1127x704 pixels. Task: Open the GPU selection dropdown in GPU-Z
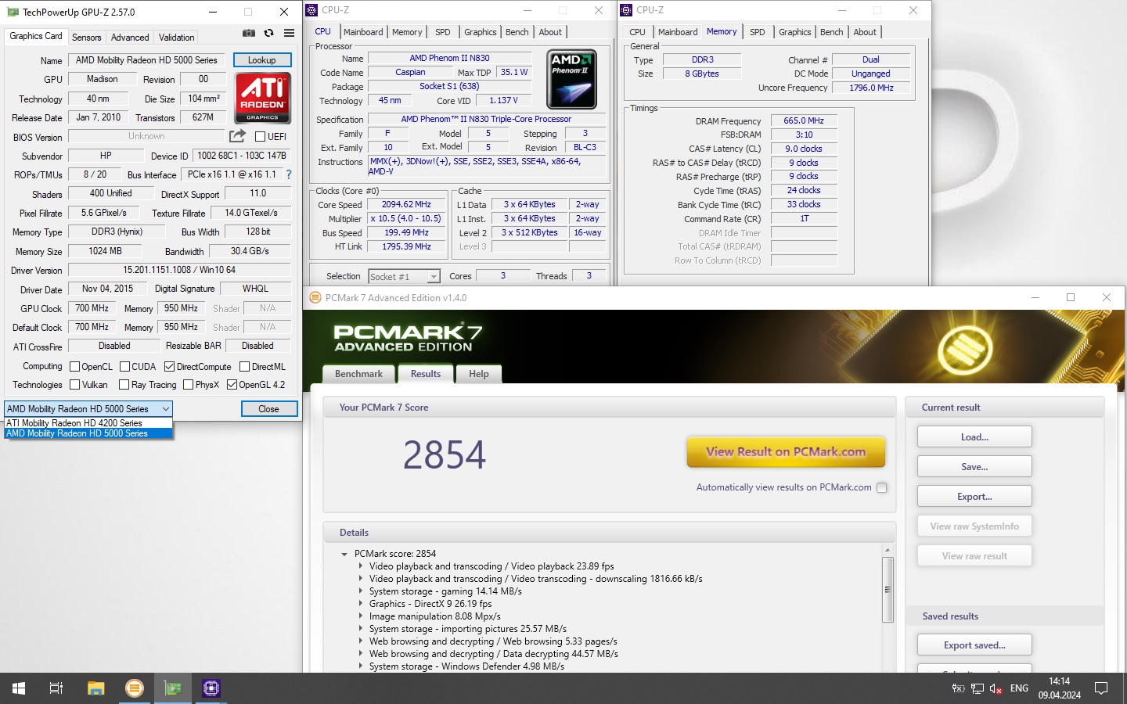click(88, 408)
